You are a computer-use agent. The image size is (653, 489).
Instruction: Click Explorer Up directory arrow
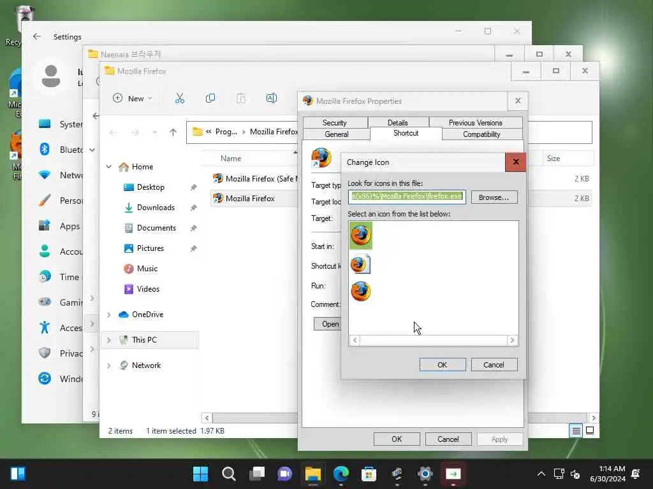point(173,132)
